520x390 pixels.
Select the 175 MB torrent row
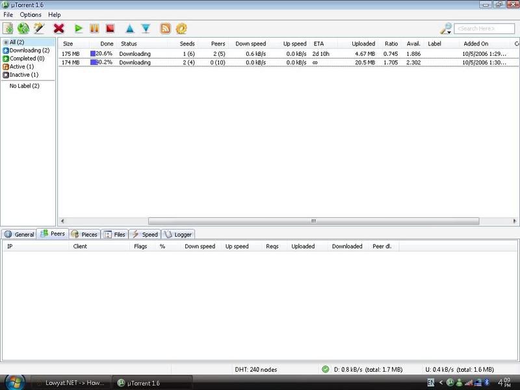click(288, 54)
